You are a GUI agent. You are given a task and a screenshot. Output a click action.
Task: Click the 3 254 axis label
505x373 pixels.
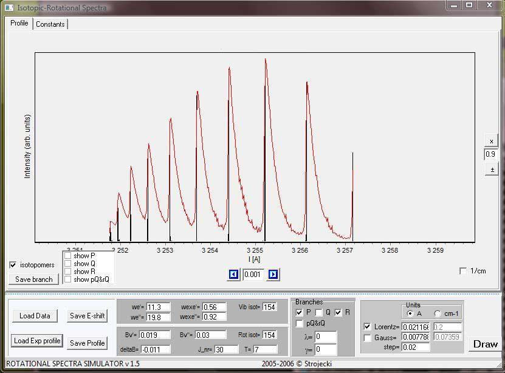coord(210,250)
